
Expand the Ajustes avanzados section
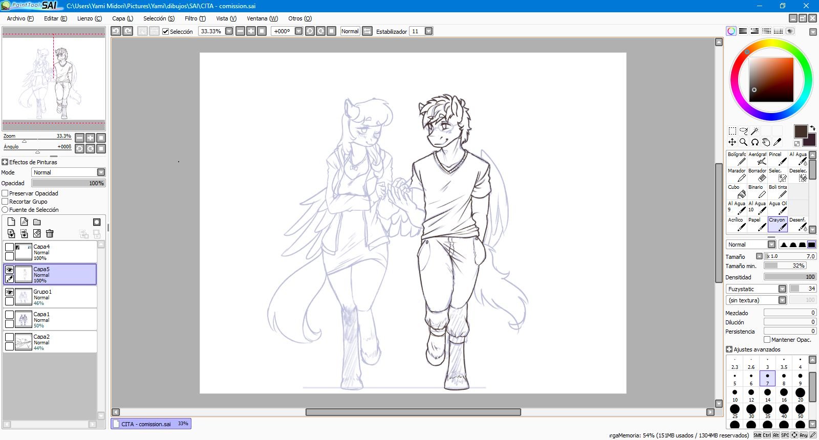(x=729, y=349)
